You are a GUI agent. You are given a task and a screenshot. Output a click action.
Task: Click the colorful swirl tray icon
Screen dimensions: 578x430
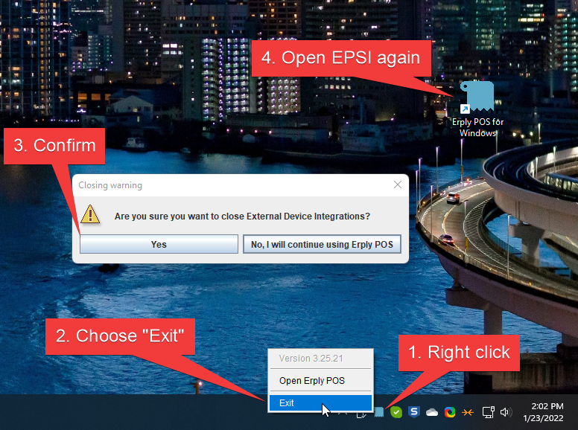450,412
